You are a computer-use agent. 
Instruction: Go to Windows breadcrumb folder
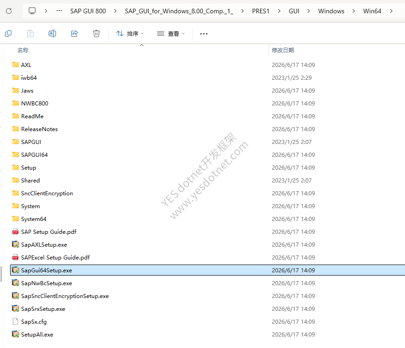click(331, 11)
